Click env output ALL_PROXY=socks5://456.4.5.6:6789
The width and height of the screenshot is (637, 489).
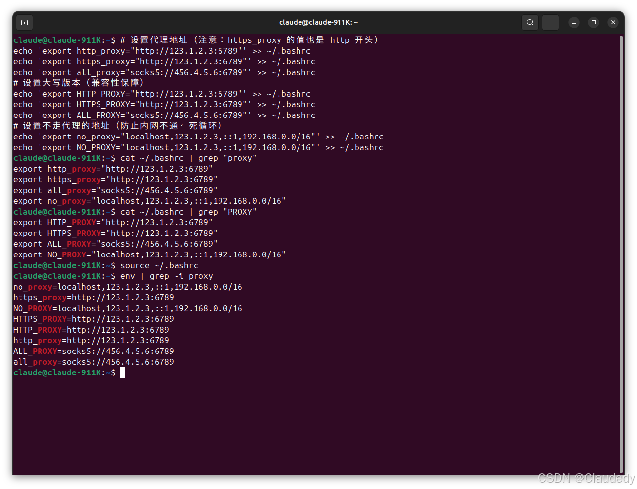tap(94, 351)
